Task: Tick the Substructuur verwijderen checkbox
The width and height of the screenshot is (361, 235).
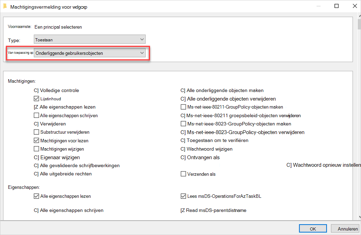Action: click(x=36, y=132)
